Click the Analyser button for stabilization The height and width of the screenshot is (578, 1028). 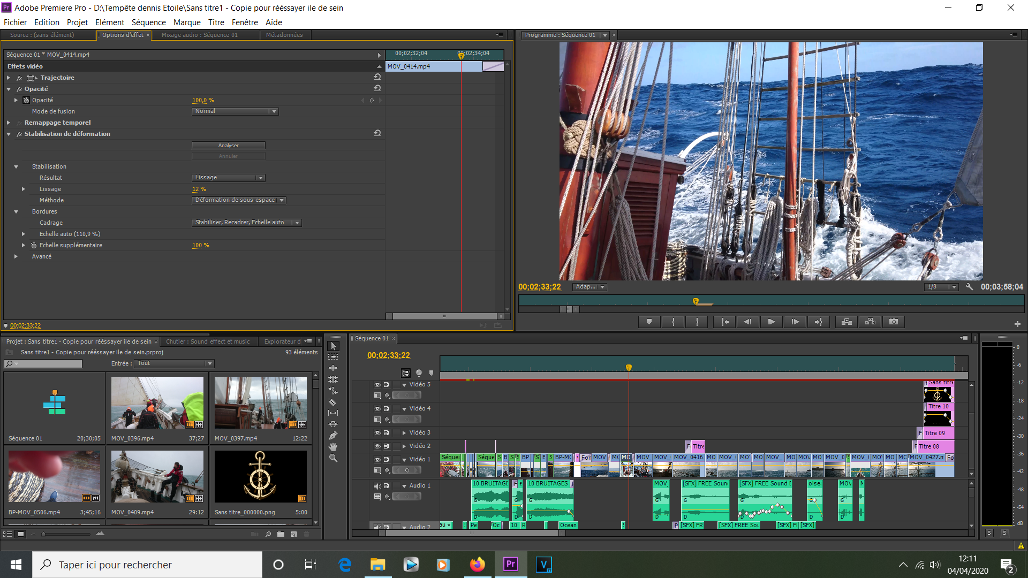[x=228, y=146]
